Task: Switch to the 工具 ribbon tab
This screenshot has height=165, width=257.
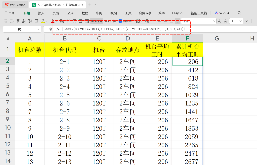Action: coord(128,13)
